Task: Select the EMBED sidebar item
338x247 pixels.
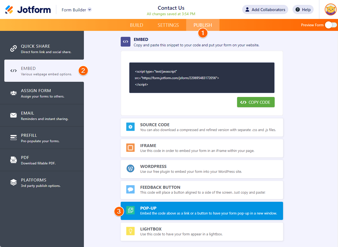Action: pos(44,71)
